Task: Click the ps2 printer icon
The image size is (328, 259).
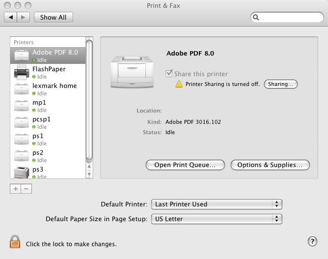Action: [x=21, y=156]
